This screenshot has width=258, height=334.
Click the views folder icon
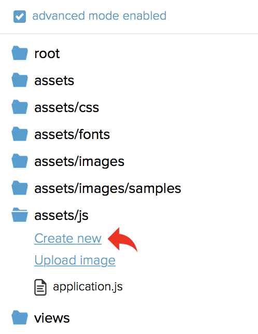(20, 318)
